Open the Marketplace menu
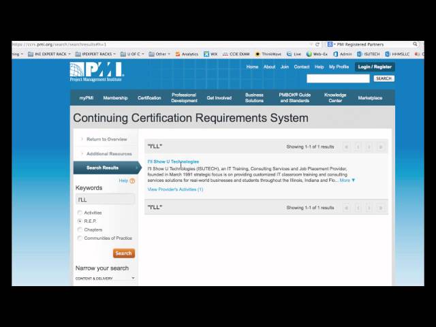This screenshot has height=327, width=436. point(370,98)
